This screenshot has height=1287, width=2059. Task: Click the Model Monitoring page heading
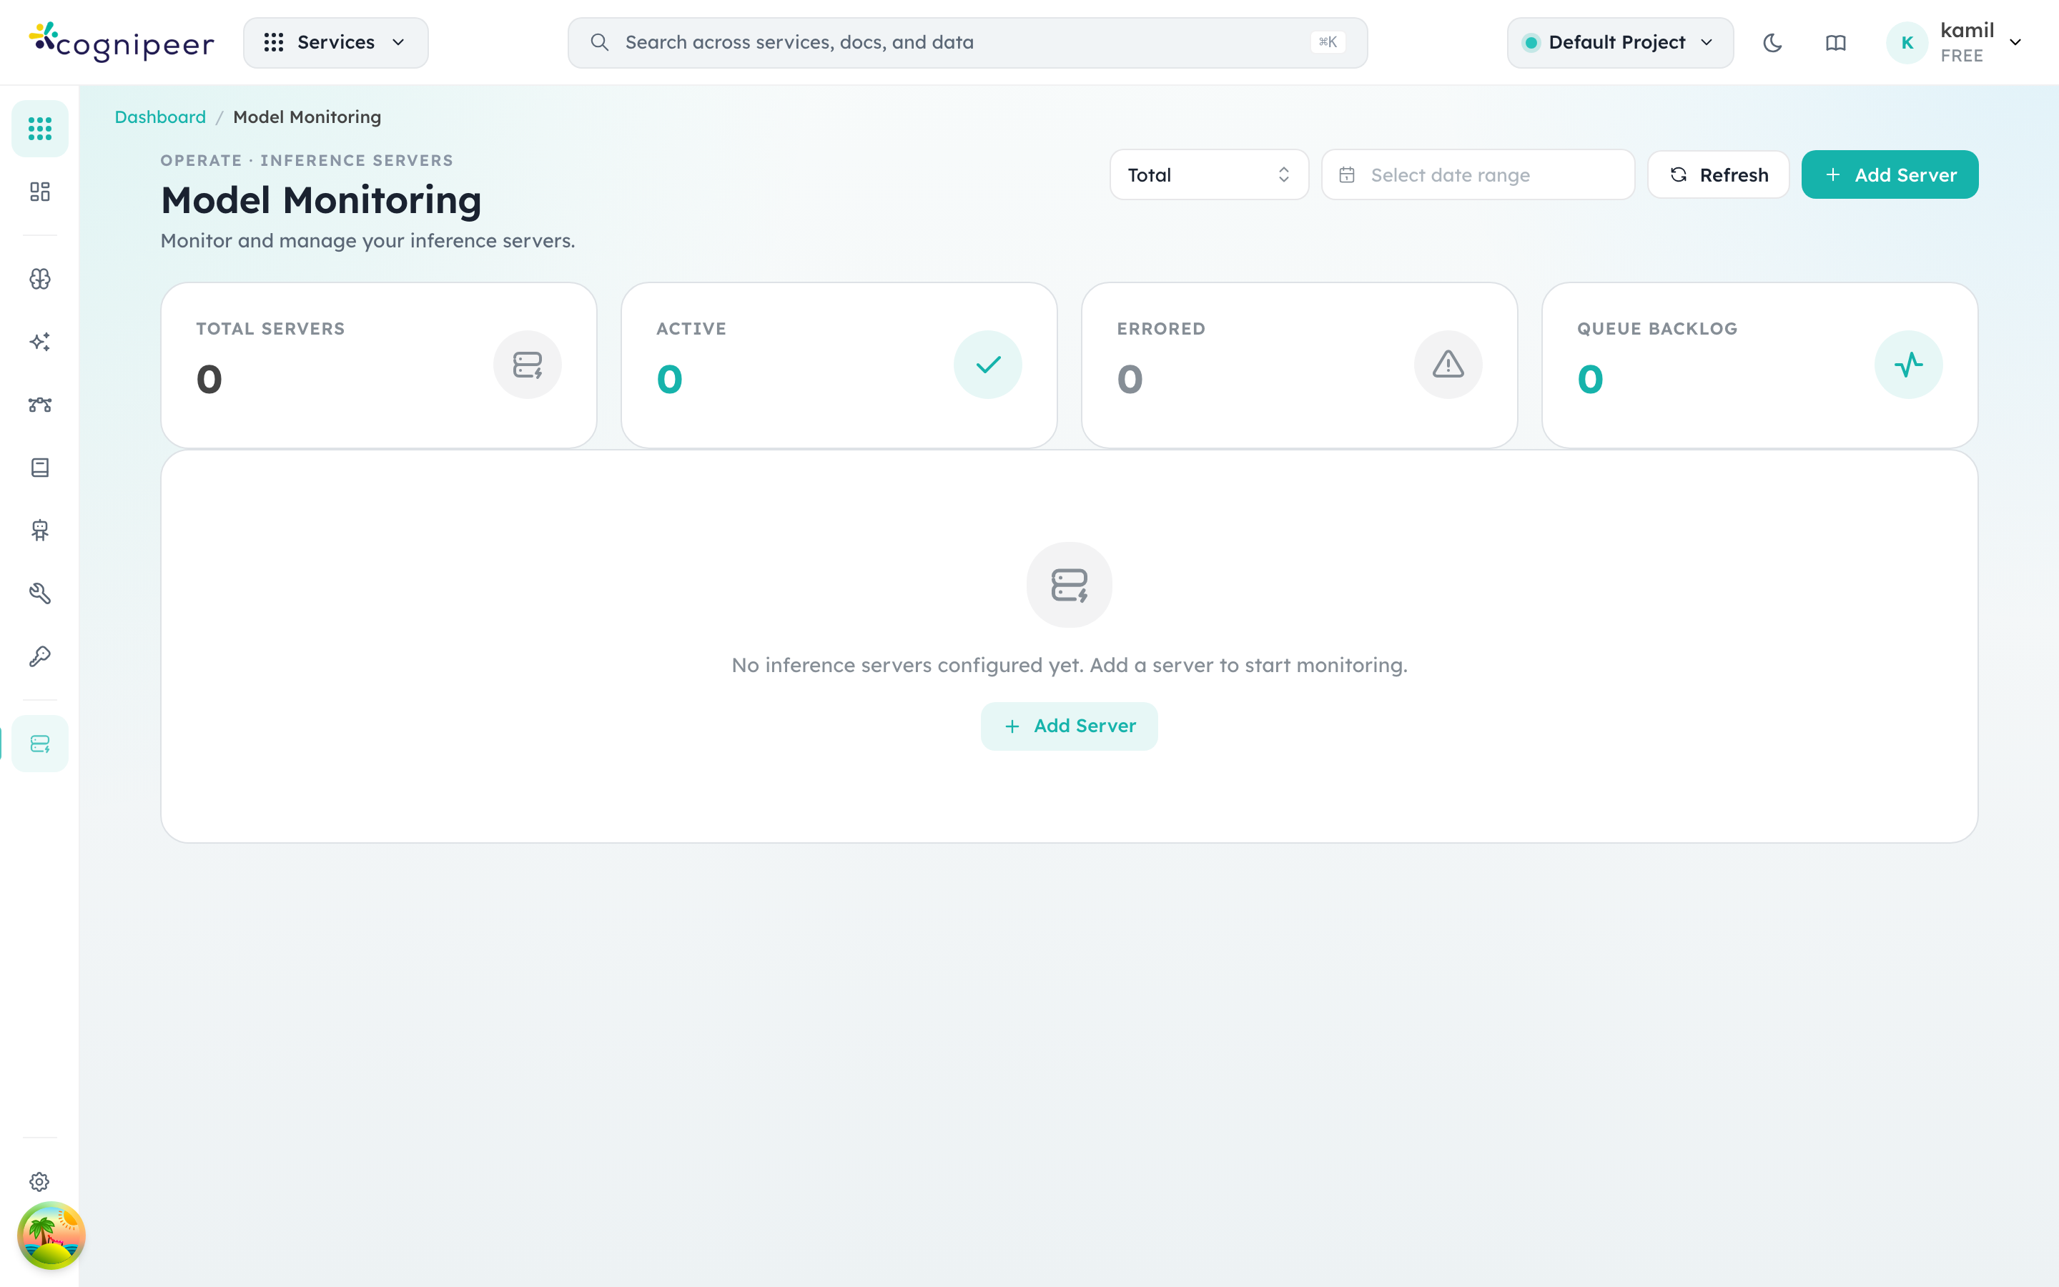point(322,201)
